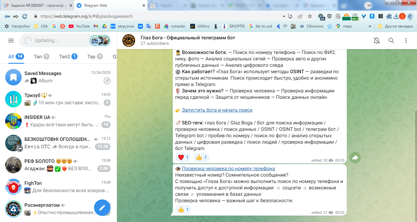Bookmark this page with the star icon
Screen dimensions: 417x222
[310, 16]
